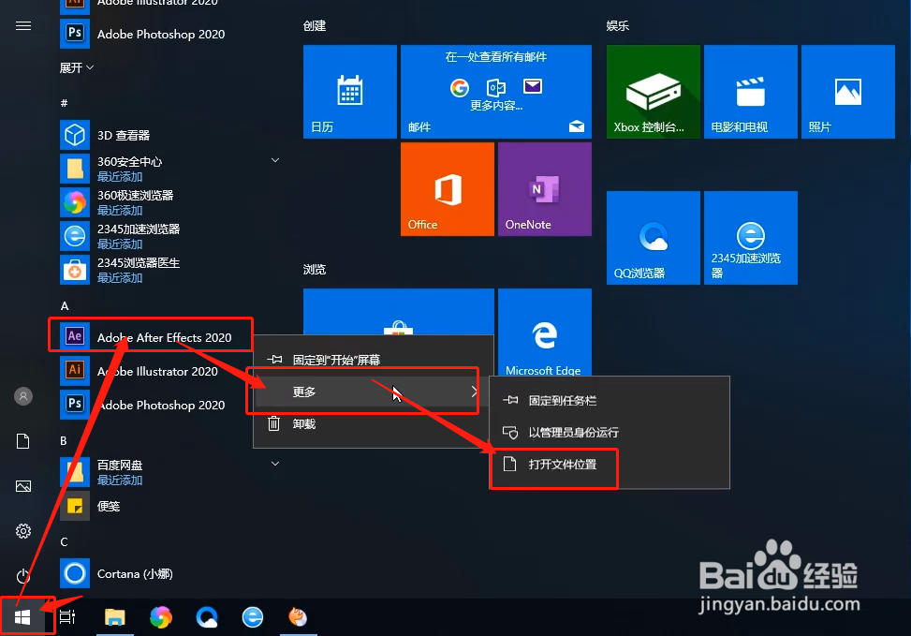Open Documents from Start sidebar

point(23,441)
